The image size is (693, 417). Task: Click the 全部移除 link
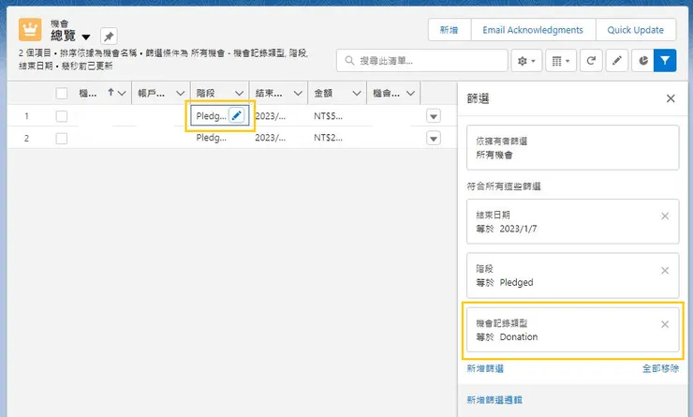pyautogui.click(x=660, y=368)
